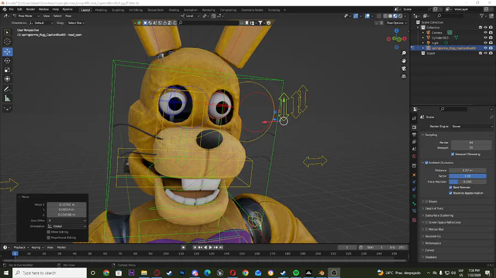Select the Scale tool in the toolbar

coord(7,70)
